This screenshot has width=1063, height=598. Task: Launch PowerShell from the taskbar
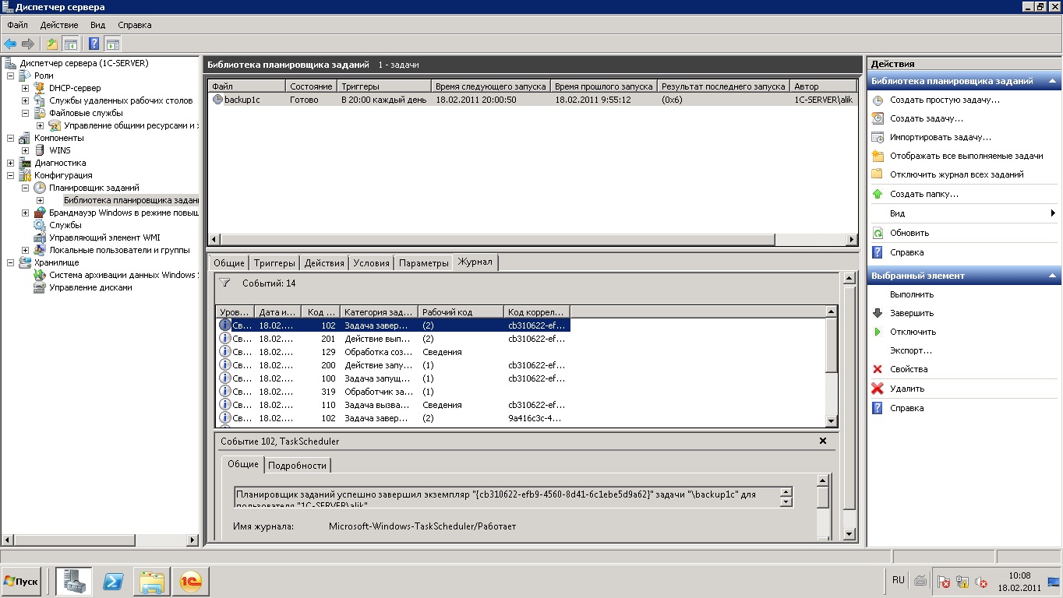[x=114, y=581]
